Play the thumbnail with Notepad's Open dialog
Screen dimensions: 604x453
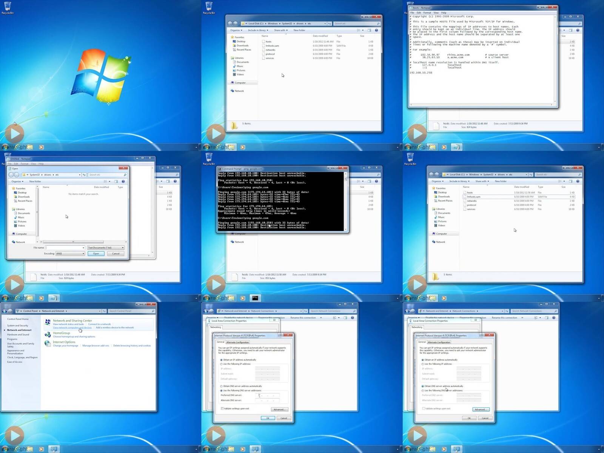(x=15, y=285)
